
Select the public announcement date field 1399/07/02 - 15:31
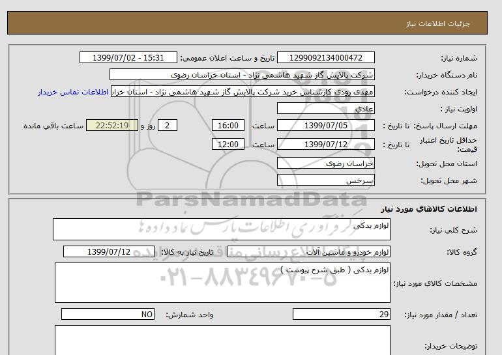tap(128, 57)
